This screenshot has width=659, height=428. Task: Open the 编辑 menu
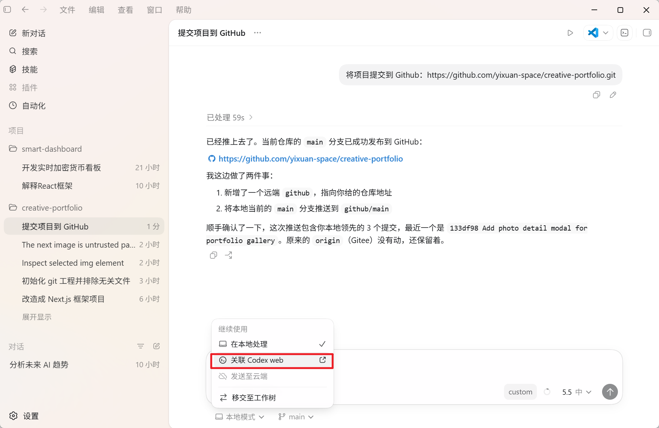(97, 10)
